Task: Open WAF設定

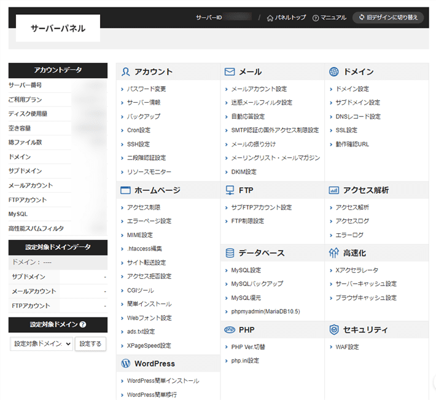Action: coord(347,347)
